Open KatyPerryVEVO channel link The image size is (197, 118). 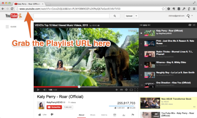click(55, 102)
